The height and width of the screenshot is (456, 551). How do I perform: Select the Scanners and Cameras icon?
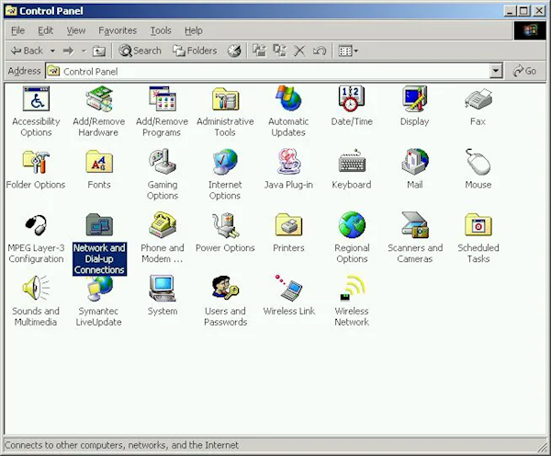coord(414,226)
